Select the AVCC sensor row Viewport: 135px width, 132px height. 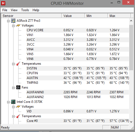pos(78,40)
